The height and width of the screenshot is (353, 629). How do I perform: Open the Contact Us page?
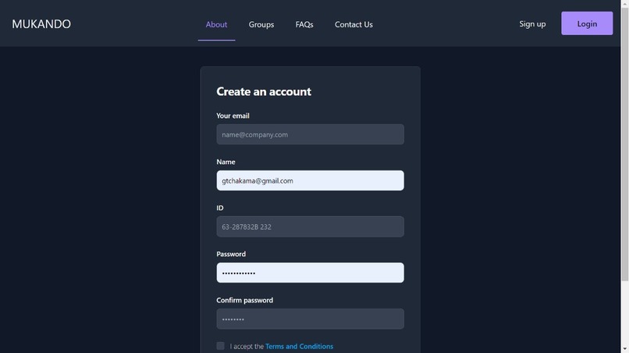[354, 24]
